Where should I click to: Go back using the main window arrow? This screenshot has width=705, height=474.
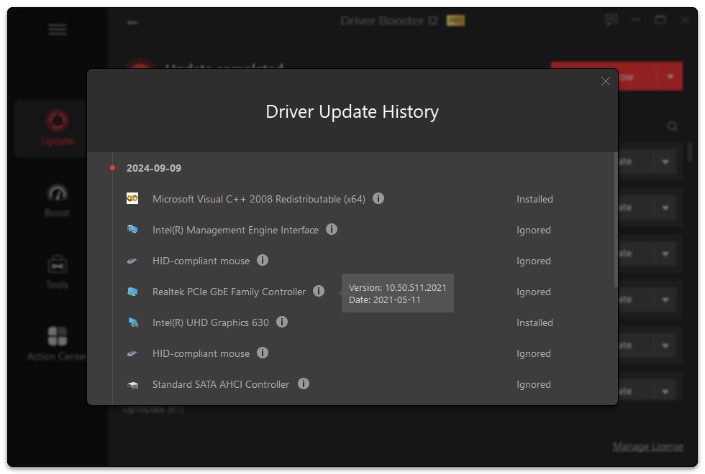(x=132, y=22)
